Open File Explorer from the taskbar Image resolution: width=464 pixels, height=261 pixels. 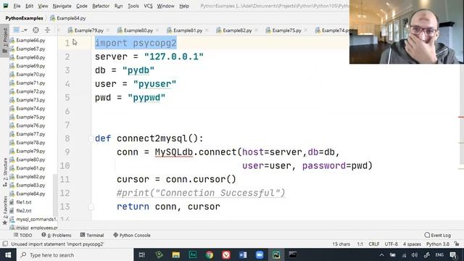175,254
